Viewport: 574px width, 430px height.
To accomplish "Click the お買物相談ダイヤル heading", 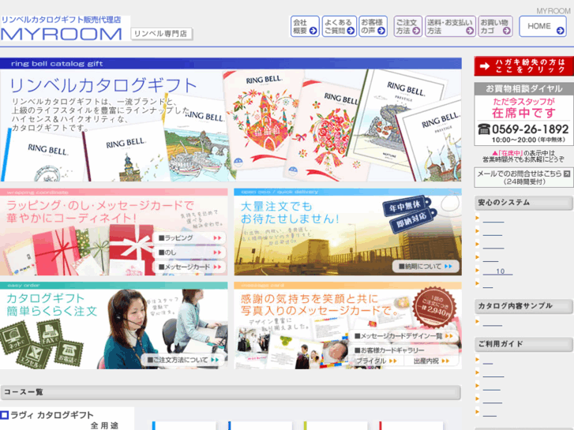I will 523,88.
